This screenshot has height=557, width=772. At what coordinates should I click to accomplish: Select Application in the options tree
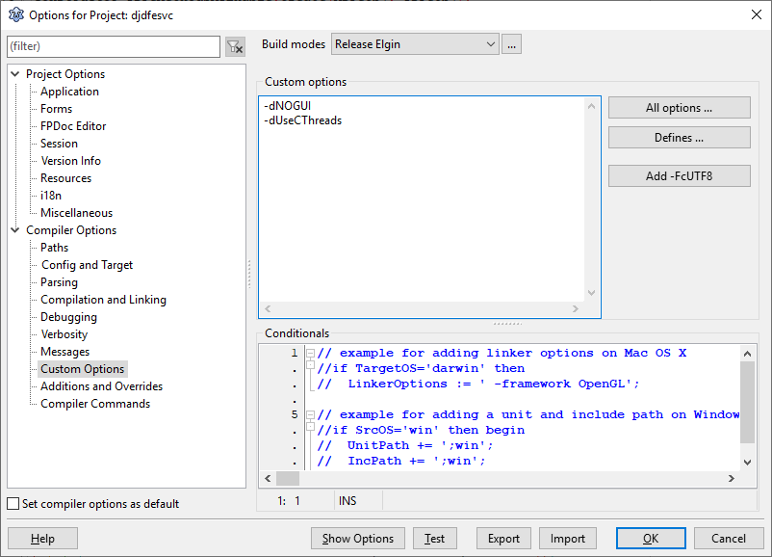69,92
